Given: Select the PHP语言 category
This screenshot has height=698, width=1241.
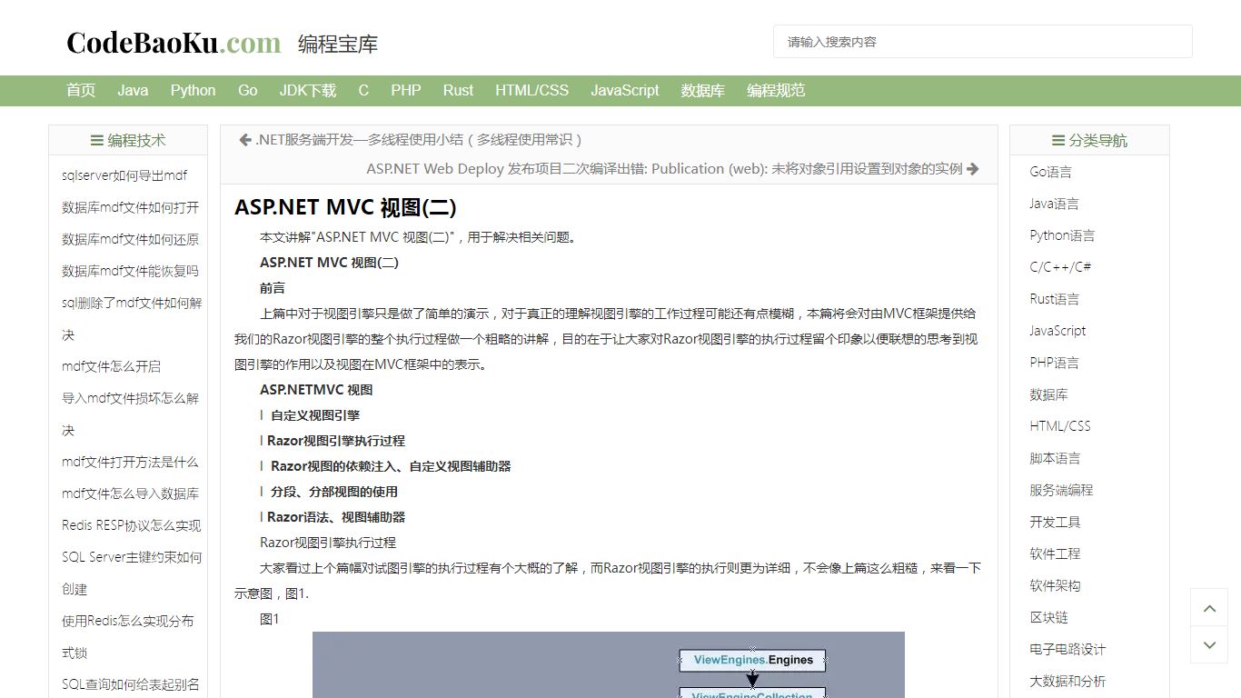Looking at the screenshot, I should click(x=1054, y=363).
